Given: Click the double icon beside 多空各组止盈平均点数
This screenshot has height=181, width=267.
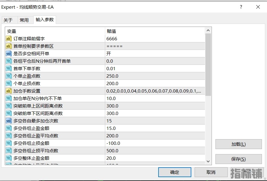Looking at the screenshot, I should (9, 136).
